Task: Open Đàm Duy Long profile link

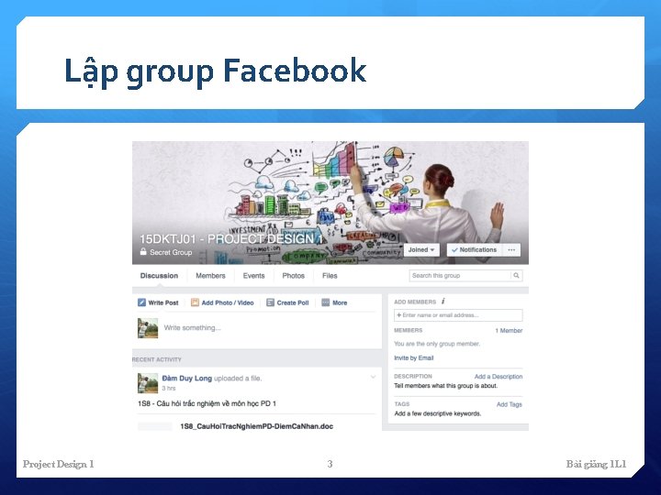Action: coord(186,378)
